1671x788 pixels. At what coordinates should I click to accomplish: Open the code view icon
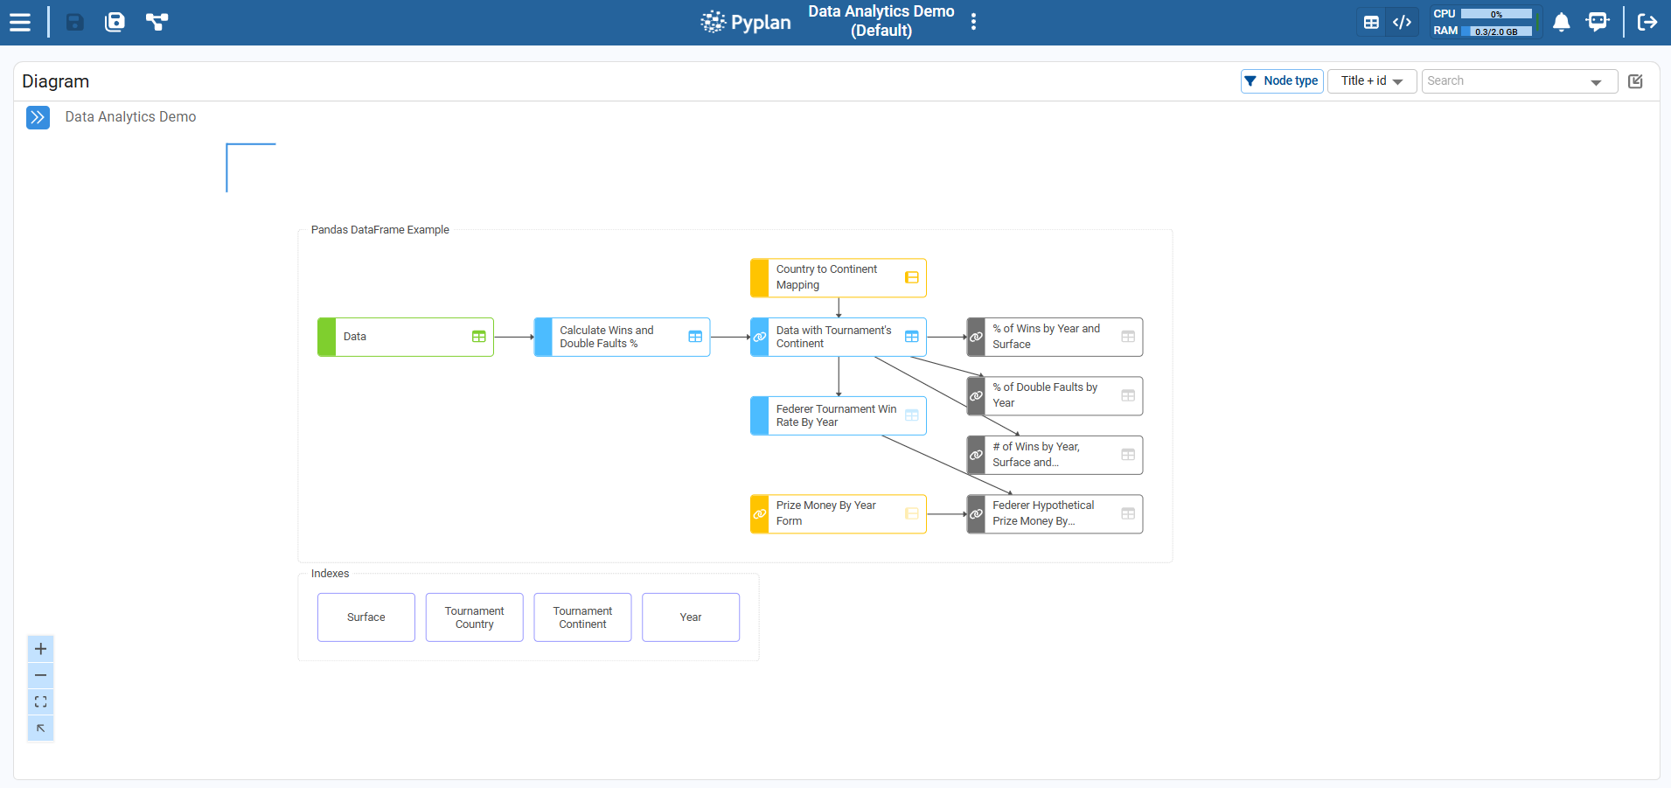tap(1402, 22)
